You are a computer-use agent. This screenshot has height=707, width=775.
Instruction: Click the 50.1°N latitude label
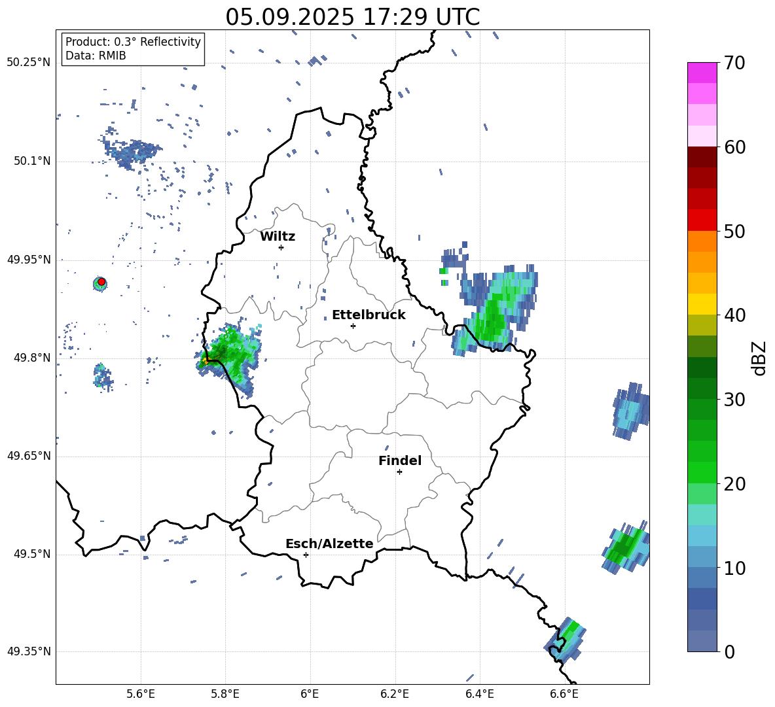coord(32,162)
